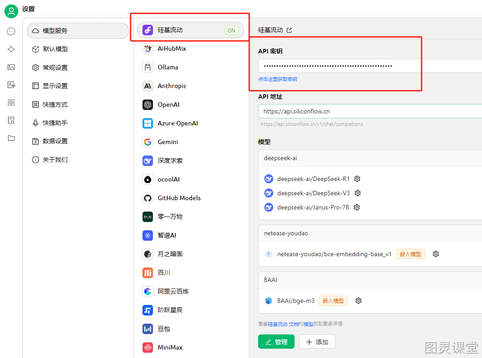Click 点击这里获取密钥 link
This screenshot has width=482, height=358.
point(278,79)
